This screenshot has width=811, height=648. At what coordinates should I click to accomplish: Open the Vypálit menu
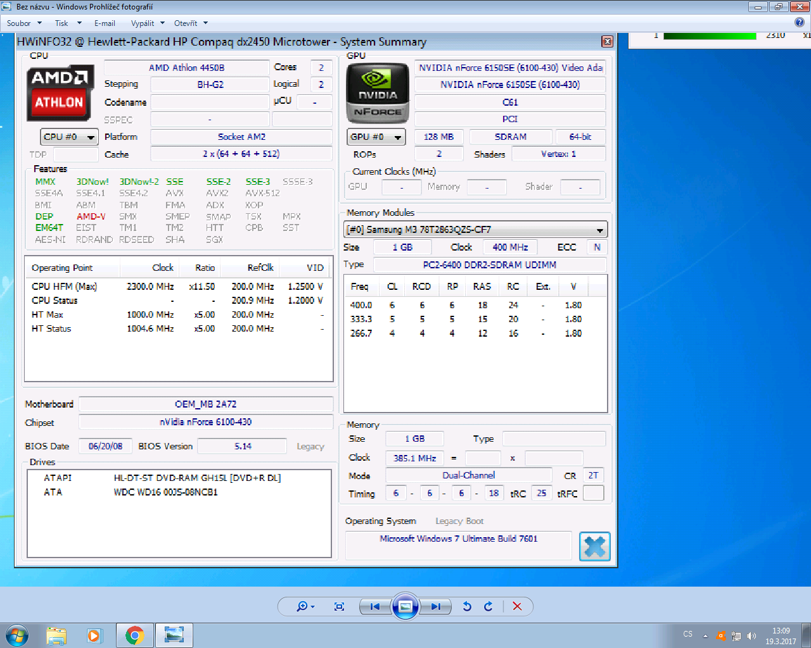(x=148, y=23)
